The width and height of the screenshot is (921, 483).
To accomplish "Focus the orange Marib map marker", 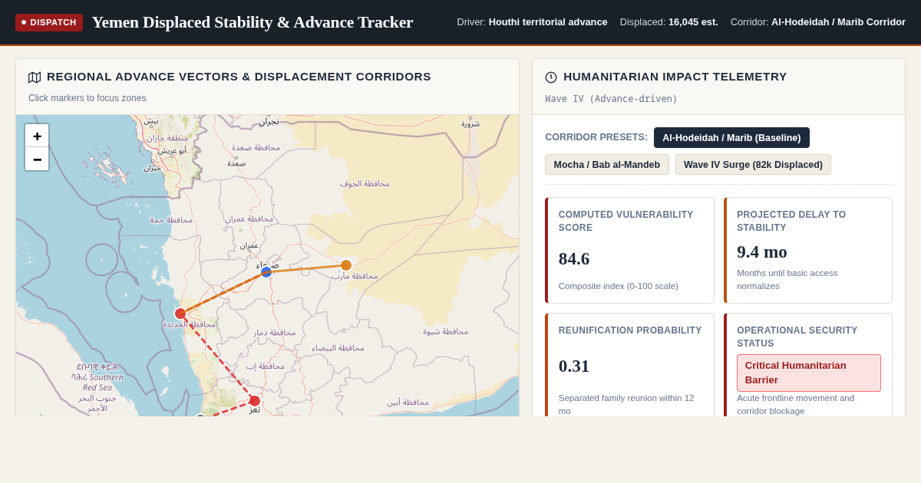I will pyautogui.click(x=346, y=265).
